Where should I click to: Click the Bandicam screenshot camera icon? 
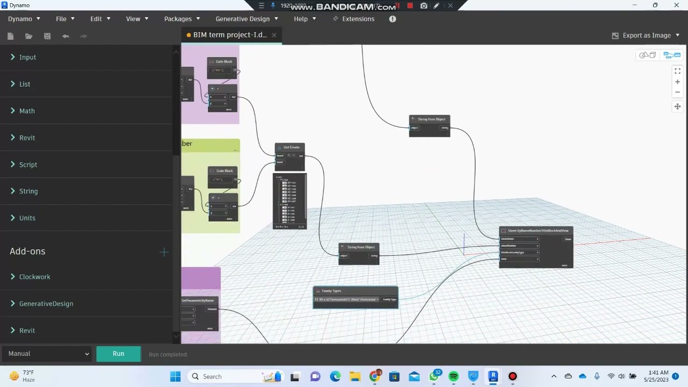[424, 6]
